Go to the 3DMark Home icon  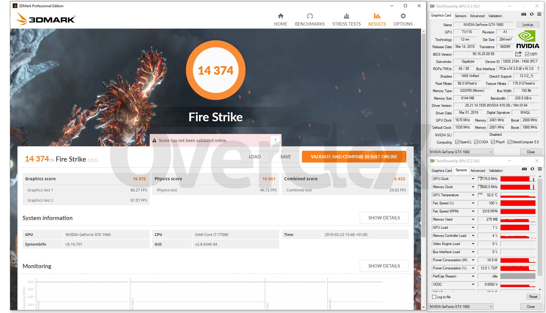click(x=280, y=16)
